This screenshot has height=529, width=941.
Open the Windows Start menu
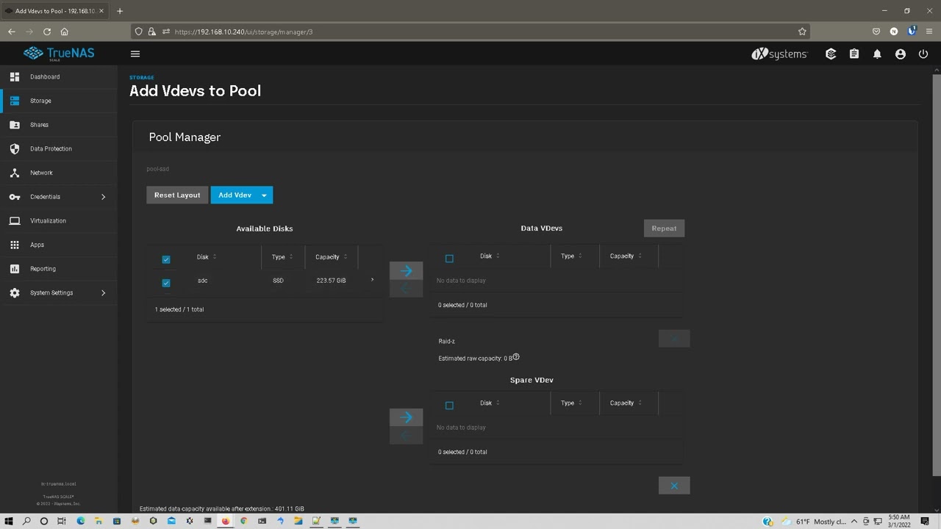[9, 521]
